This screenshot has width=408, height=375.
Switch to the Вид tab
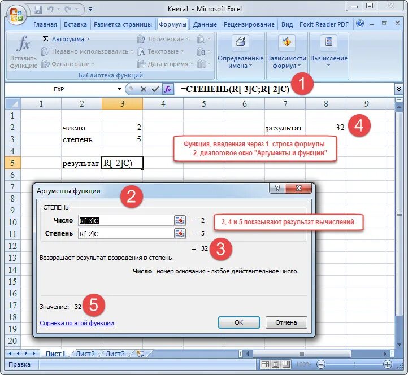coord(287,24)
